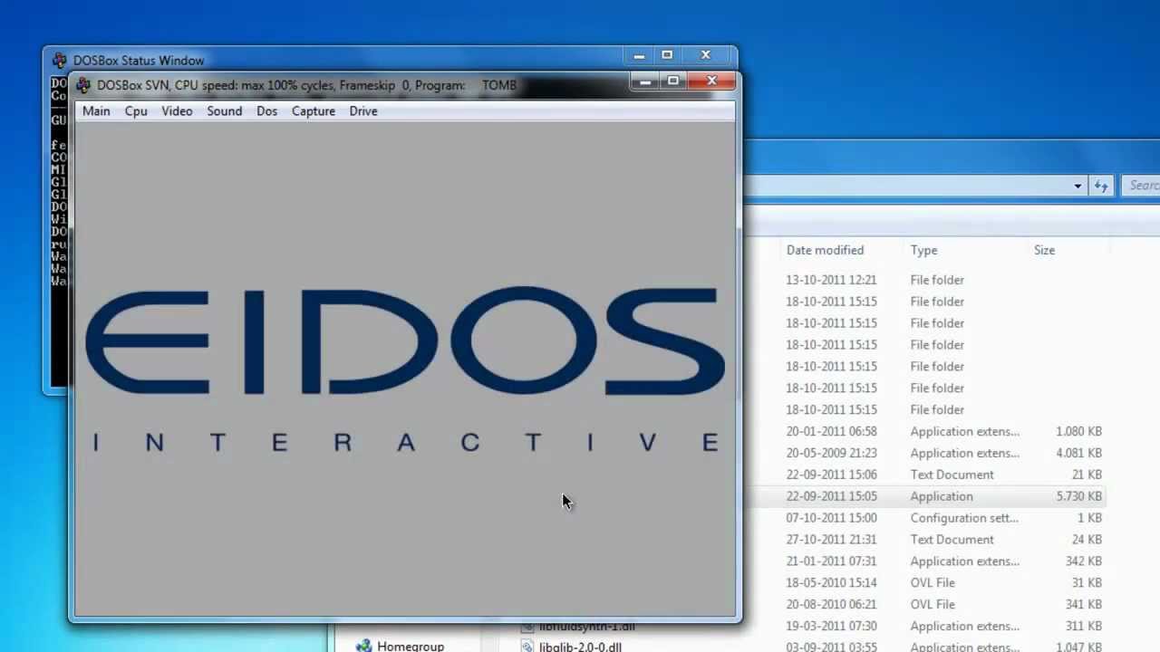
Task: Sort by the Date modified column
Action: 825,250
